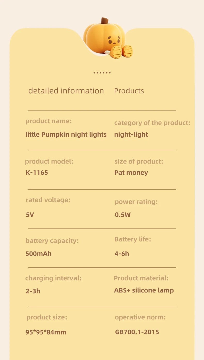Click the GB700.1-2015 operative norm value
The image size is (204, 360).
[x=137, y=332]
